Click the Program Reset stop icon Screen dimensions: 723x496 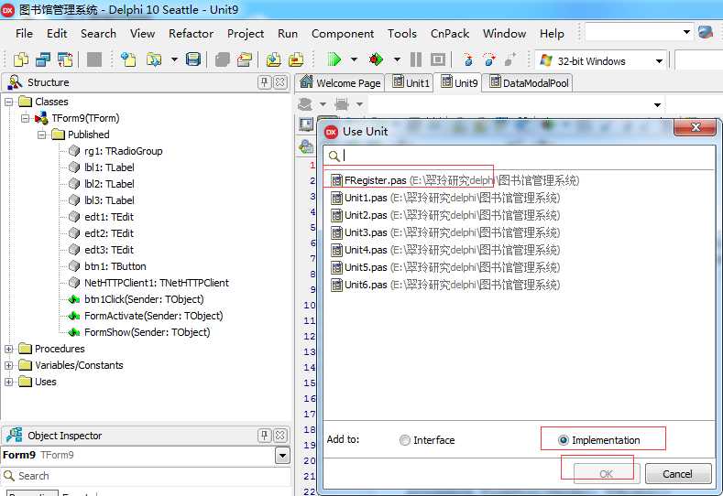pos(438,59)
